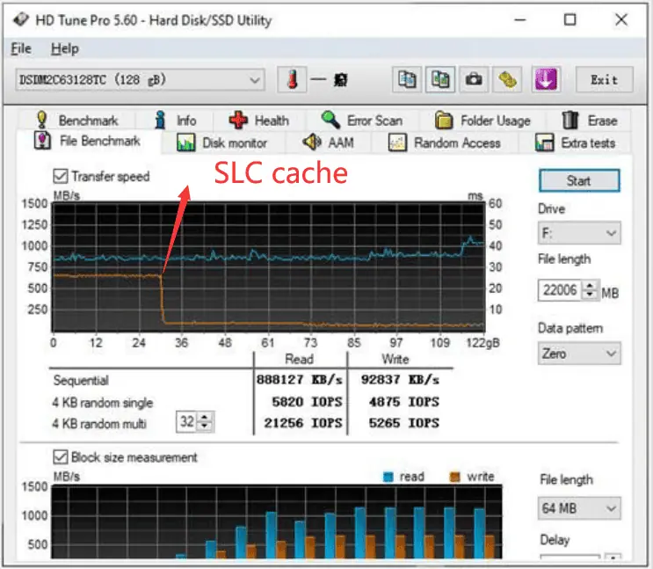653x569 pixels.
Task: Open the Help menu
Action: (x=64, y=48)
